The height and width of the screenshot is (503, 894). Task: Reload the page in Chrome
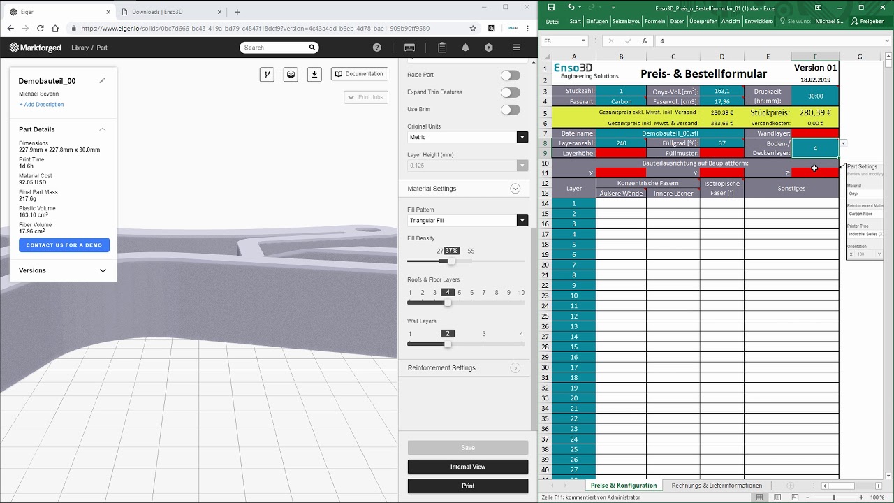pyautogui.click(x=41, y=29)
